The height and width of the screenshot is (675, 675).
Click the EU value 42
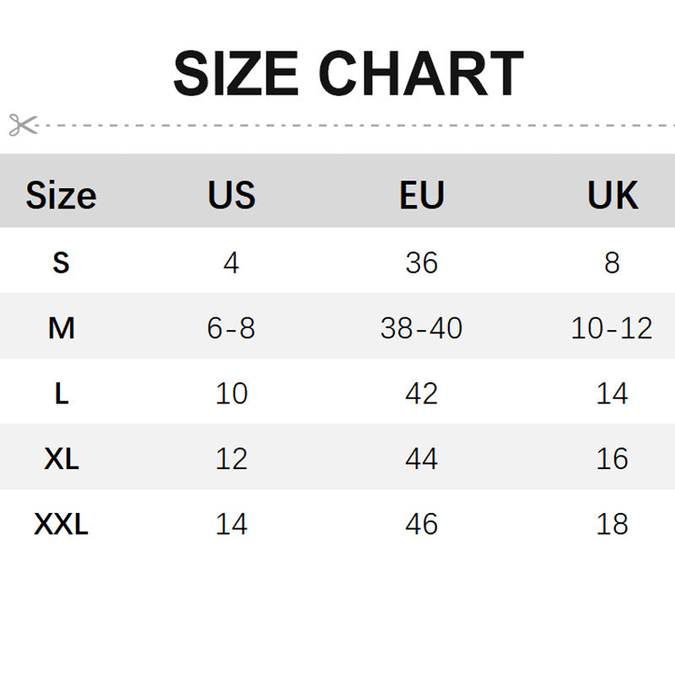tap(421, 393)
